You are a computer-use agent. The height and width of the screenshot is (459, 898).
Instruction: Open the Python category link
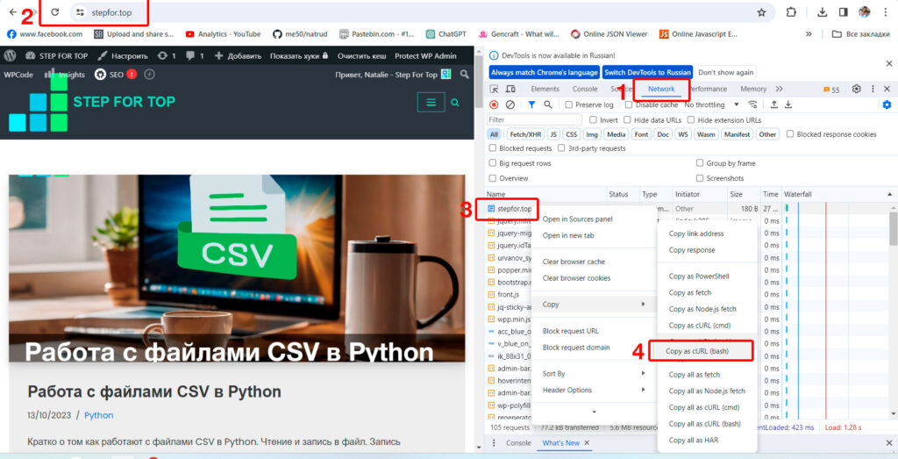click(x=98, y=415)
